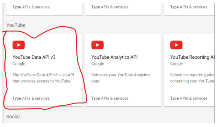Image resolution: width=217 pixels, height=127 pixels.
Task: Click 'Type APIs & services' in Data API card
Action: [31, 98]
